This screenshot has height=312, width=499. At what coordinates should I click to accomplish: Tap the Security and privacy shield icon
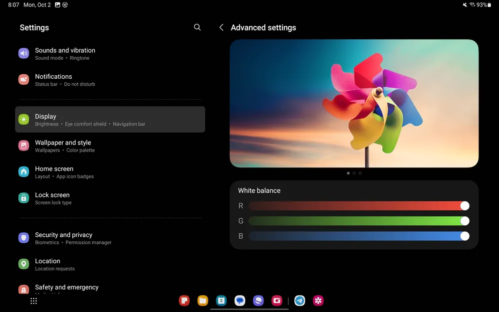pos(23,238)
